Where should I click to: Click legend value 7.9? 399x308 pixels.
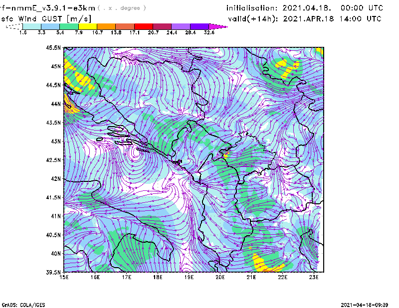pyautogui.click(x=79, y=32)
